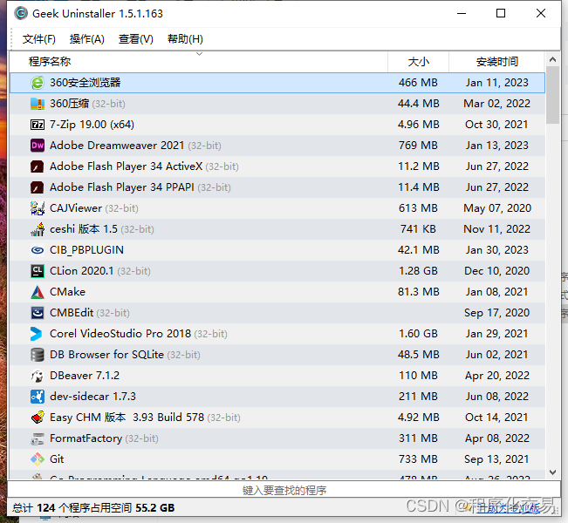Select the CAJViewer program name
Viewport: 568px width, 523px height.
coord(76,208)
